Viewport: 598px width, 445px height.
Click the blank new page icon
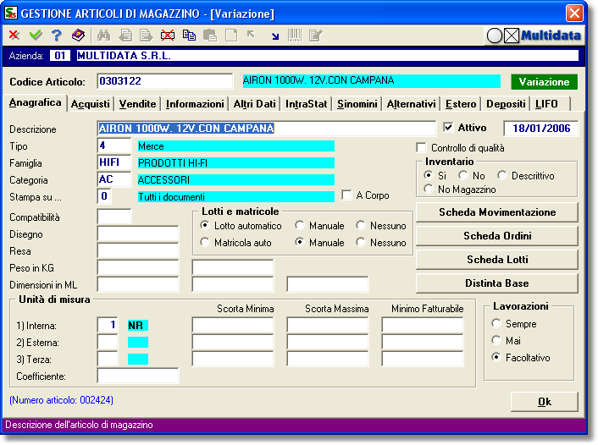click(231, 35)
